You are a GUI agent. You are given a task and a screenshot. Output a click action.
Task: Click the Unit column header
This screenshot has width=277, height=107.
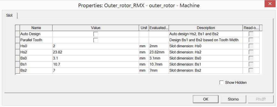coord(144,28)
